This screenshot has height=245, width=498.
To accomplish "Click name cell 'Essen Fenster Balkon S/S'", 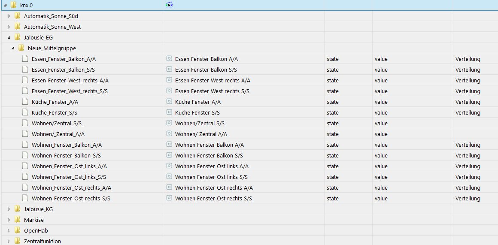I will 206,70.
